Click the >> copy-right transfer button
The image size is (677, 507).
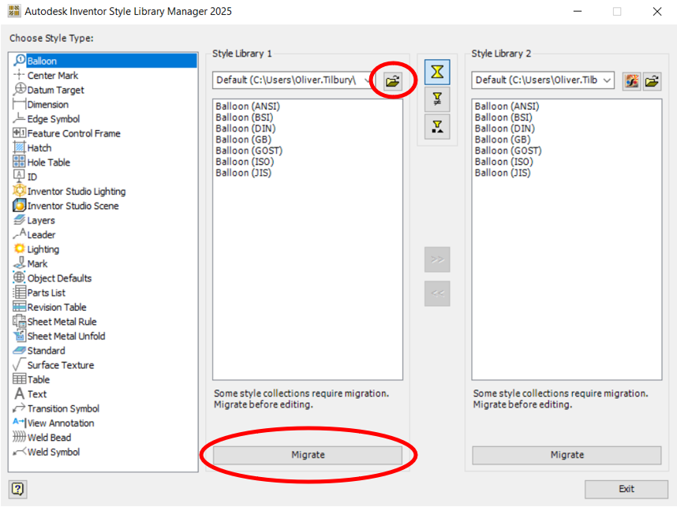coord(437,259)
